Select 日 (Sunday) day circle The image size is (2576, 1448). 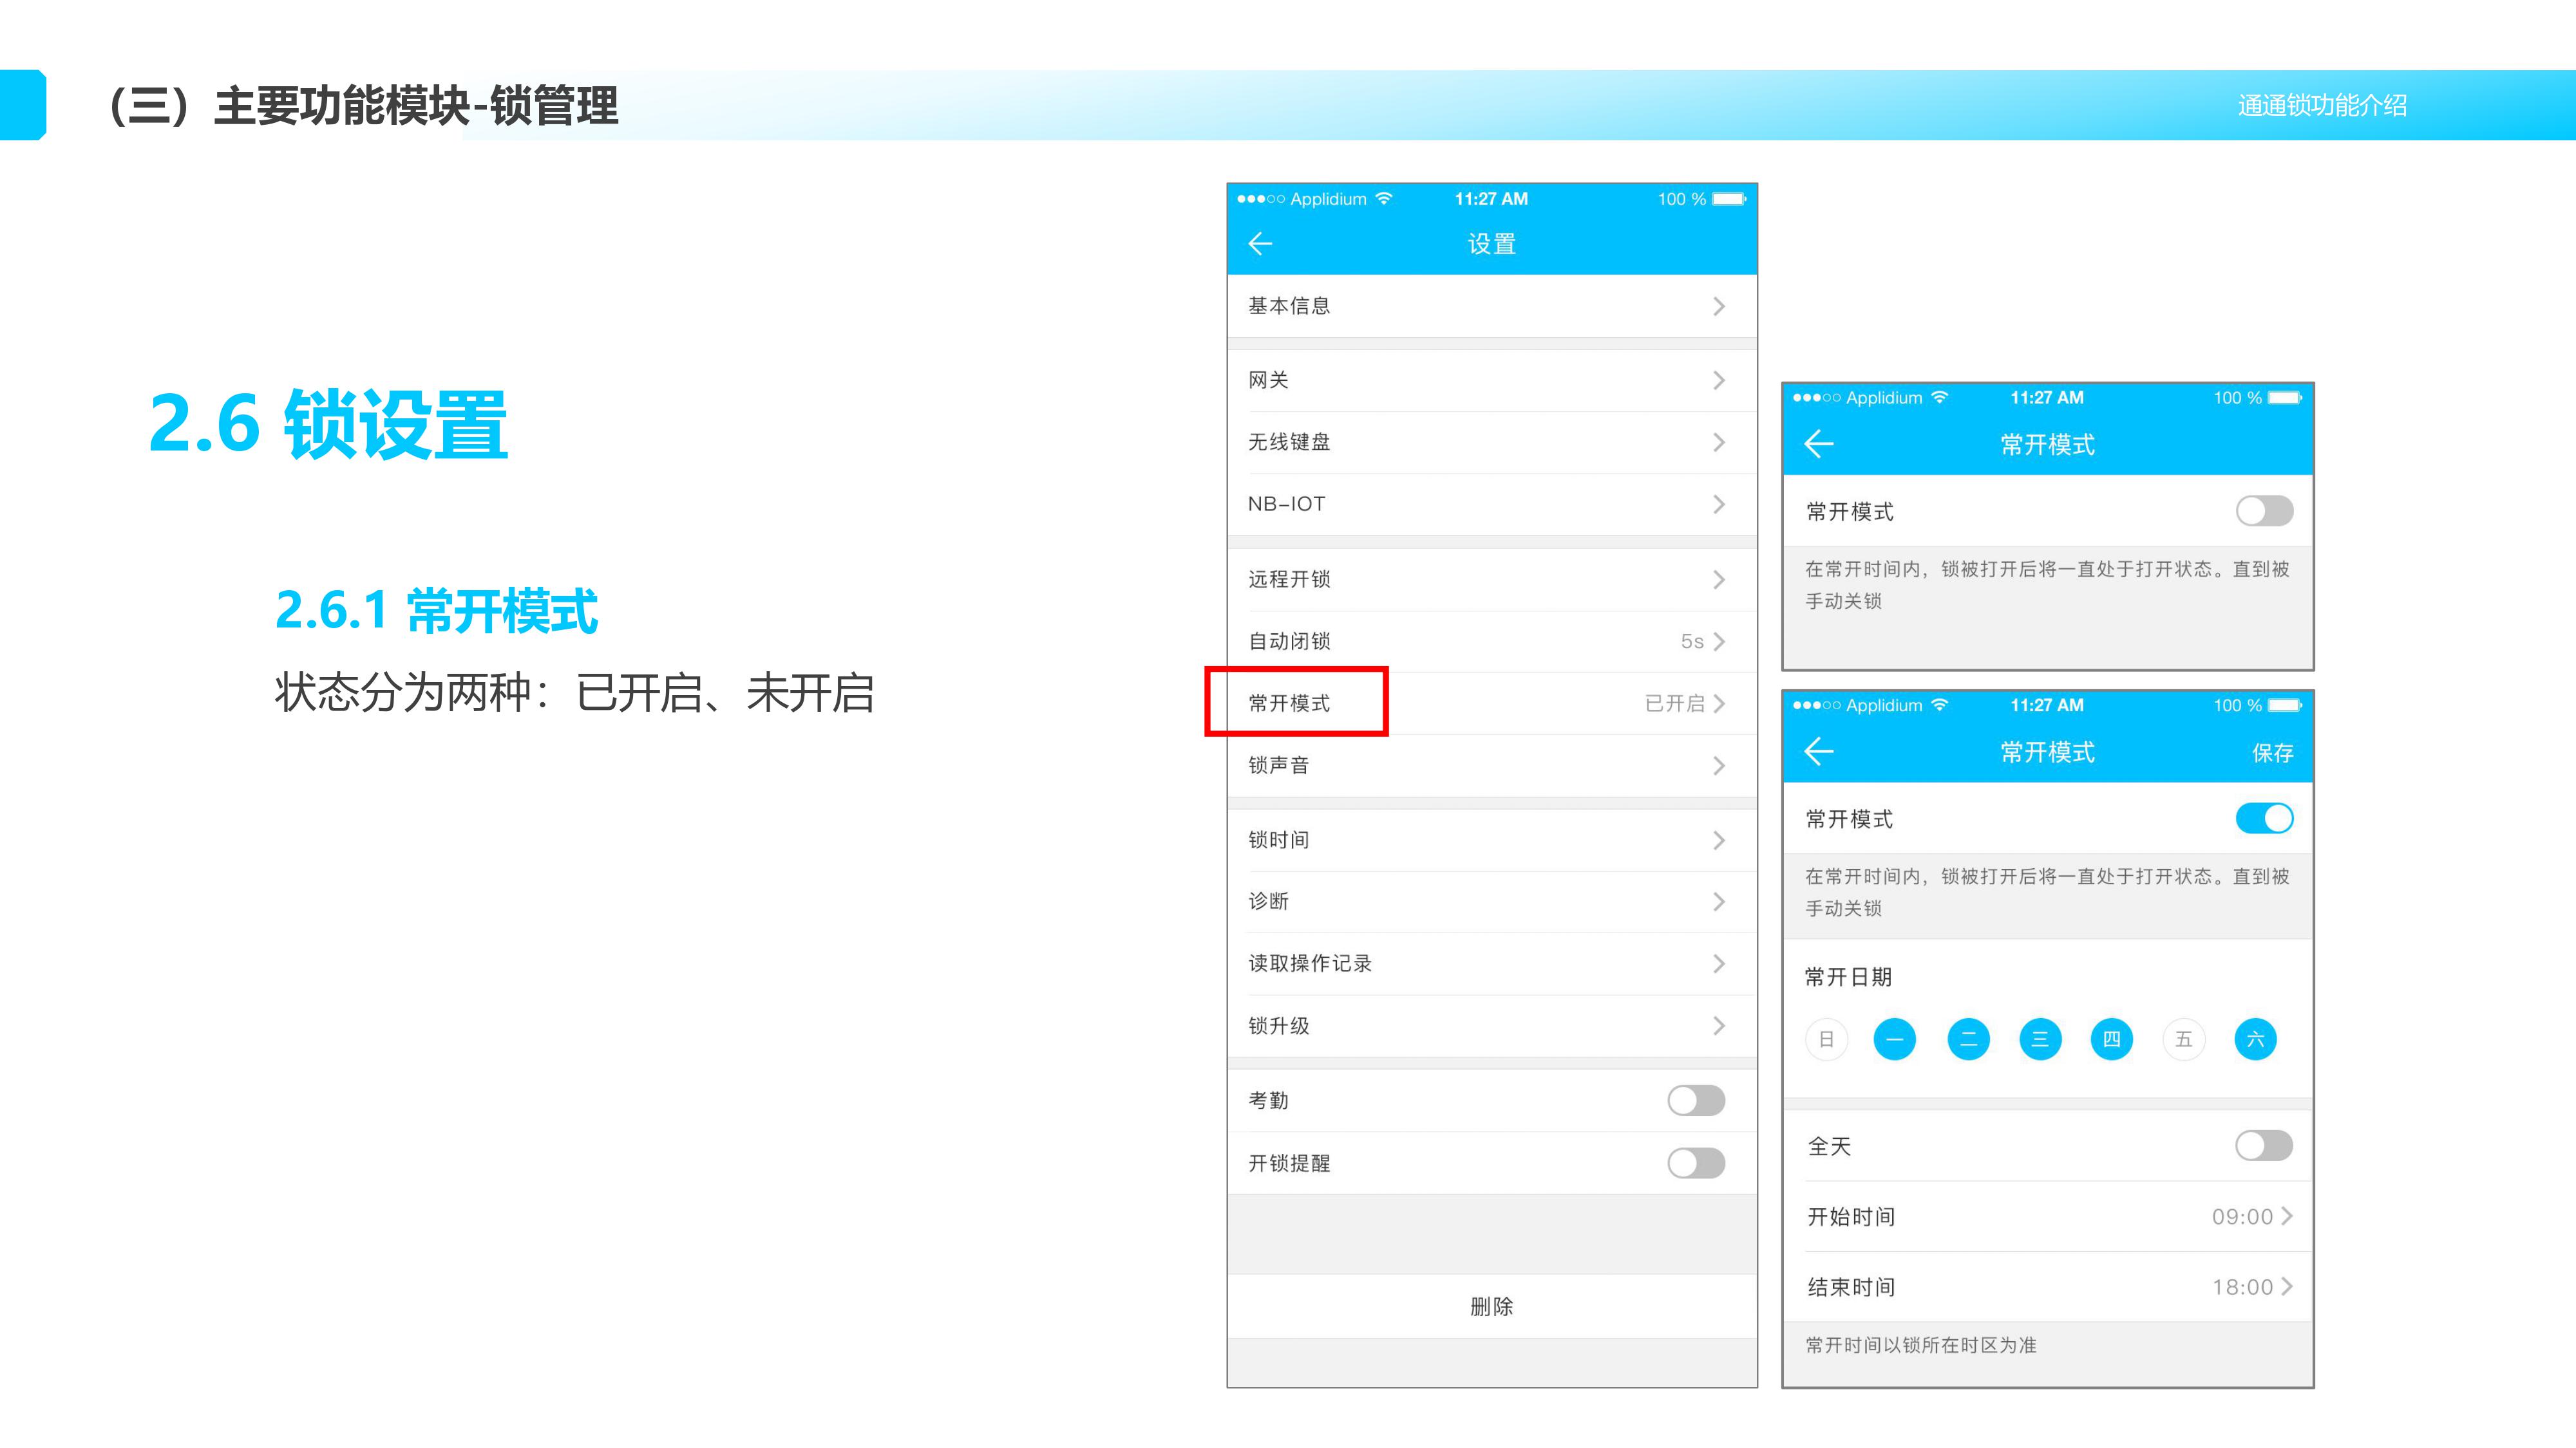1826,1039
